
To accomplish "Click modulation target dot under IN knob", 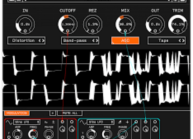I will [25, 31].
